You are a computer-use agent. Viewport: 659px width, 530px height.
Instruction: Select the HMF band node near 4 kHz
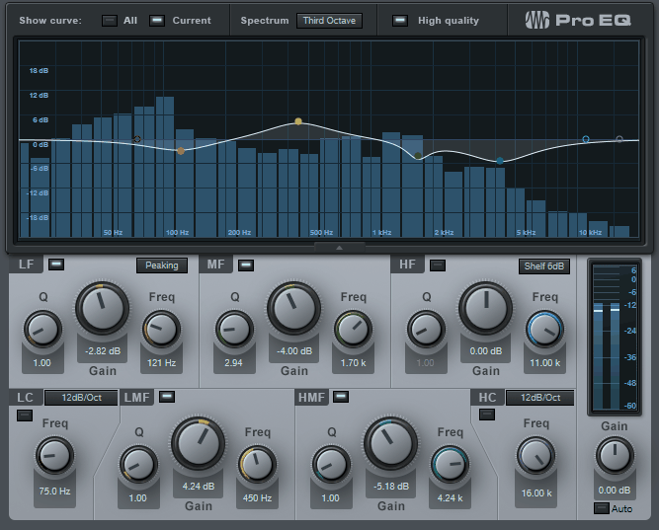[x=500, y=161]
